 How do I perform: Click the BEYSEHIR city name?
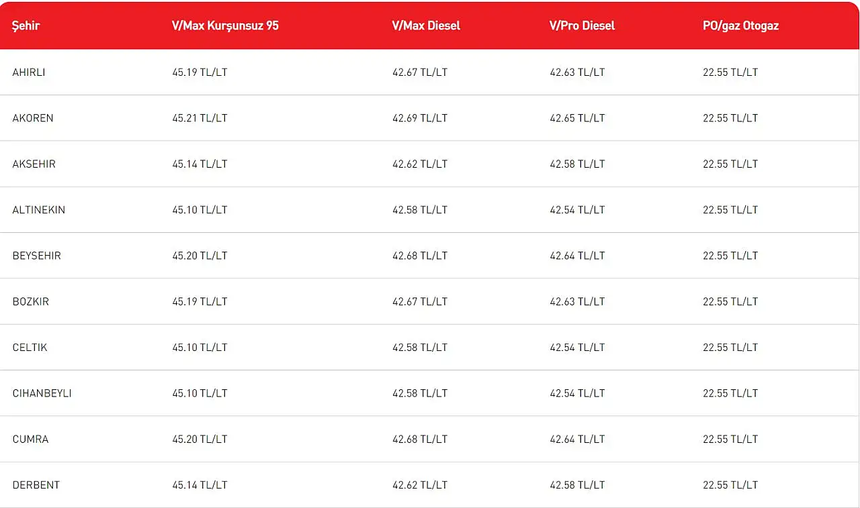[36, 256]
